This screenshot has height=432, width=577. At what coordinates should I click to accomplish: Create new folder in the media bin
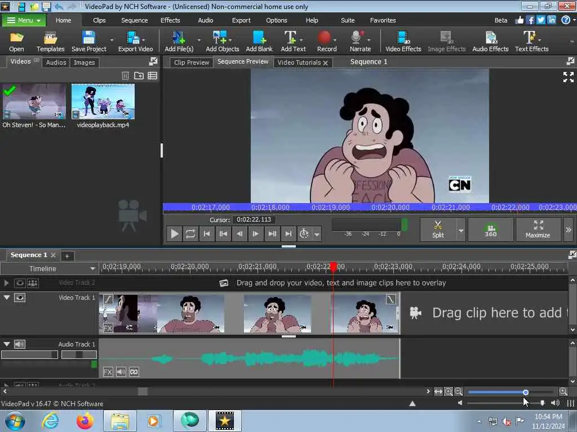139,76
